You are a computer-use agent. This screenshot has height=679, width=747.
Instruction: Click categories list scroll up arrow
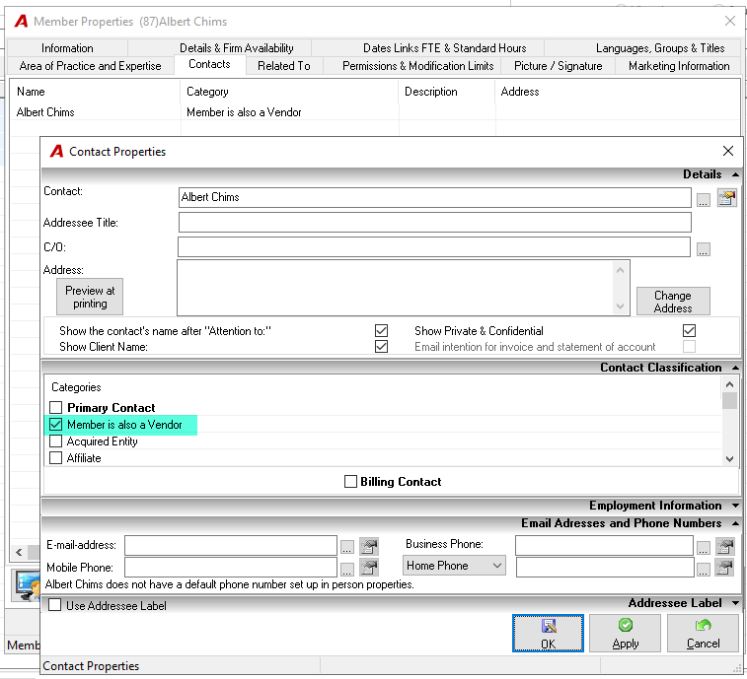[729, 384]
